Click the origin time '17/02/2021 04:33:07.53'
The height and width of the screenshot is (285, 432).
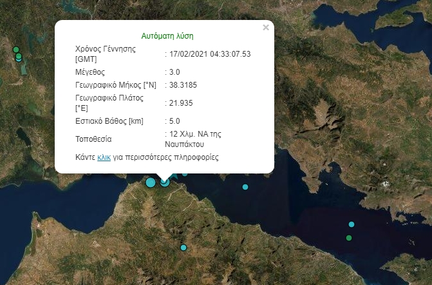pyautogui.click(x=210, y=54)
